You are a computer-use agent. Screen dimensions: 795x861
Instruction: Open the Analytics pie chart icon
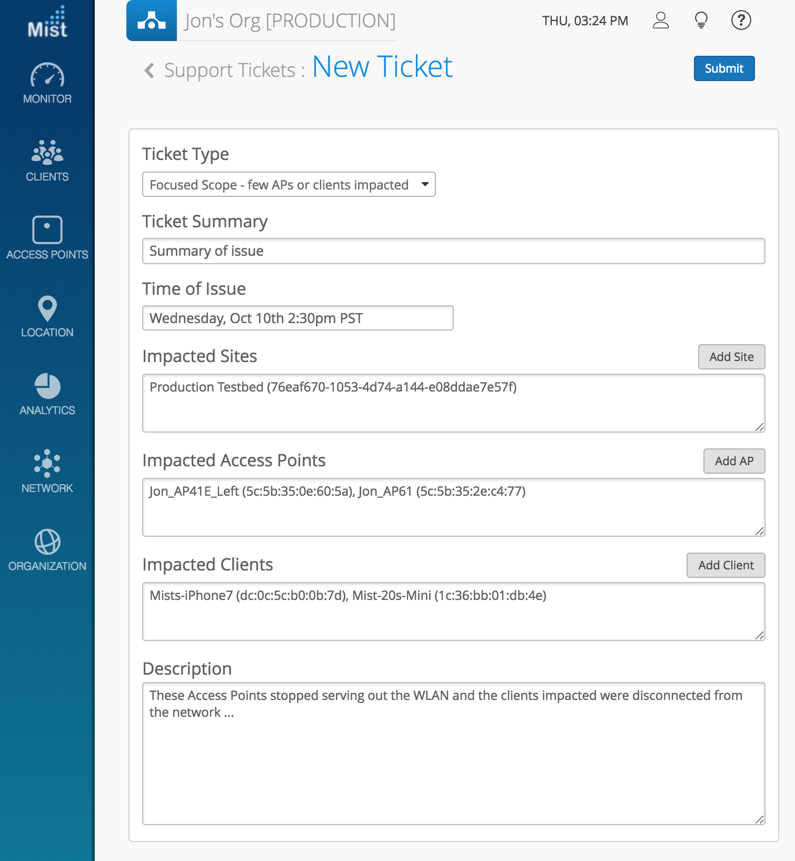pyautogui.click(x=47, y=386)
